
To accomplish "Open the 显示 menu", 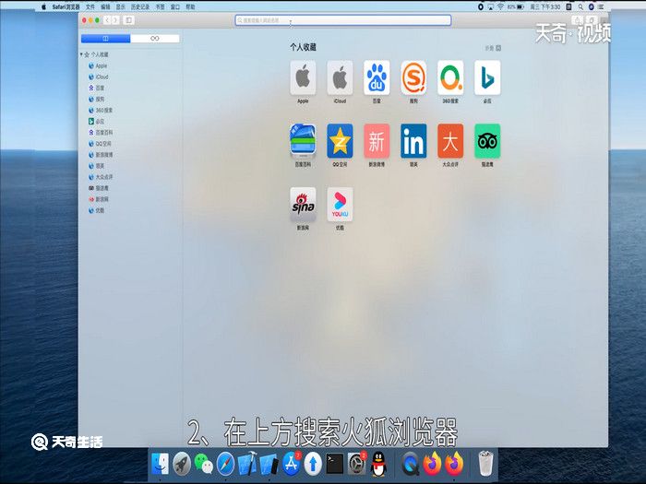I will click(120, 7).
